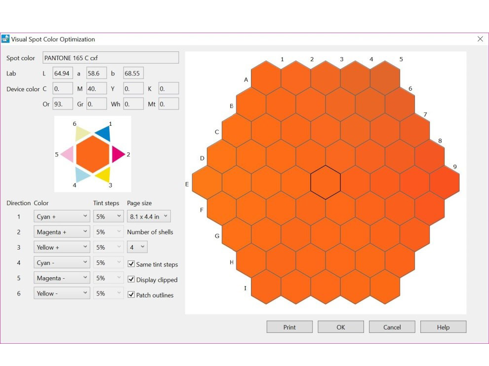Open Direction 4 color dropdown Cyan -
The image size is (489, 366).
tap(62, 262)
